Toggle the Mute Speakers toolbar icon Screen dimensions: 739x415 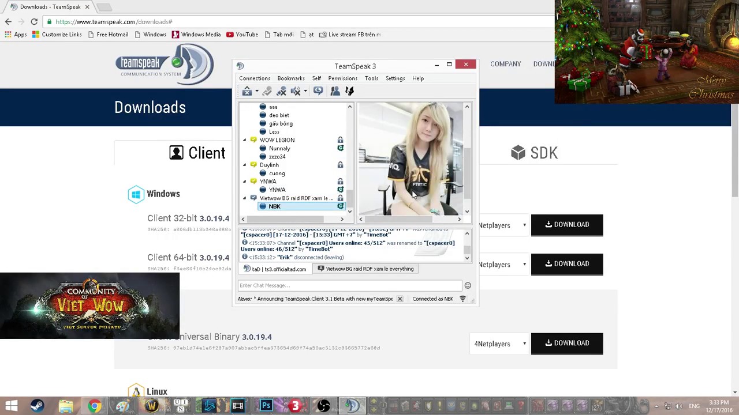pos(296,91)
